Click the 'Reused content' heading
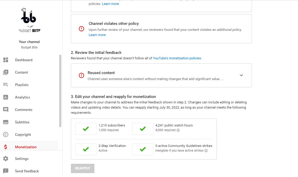 101,73
